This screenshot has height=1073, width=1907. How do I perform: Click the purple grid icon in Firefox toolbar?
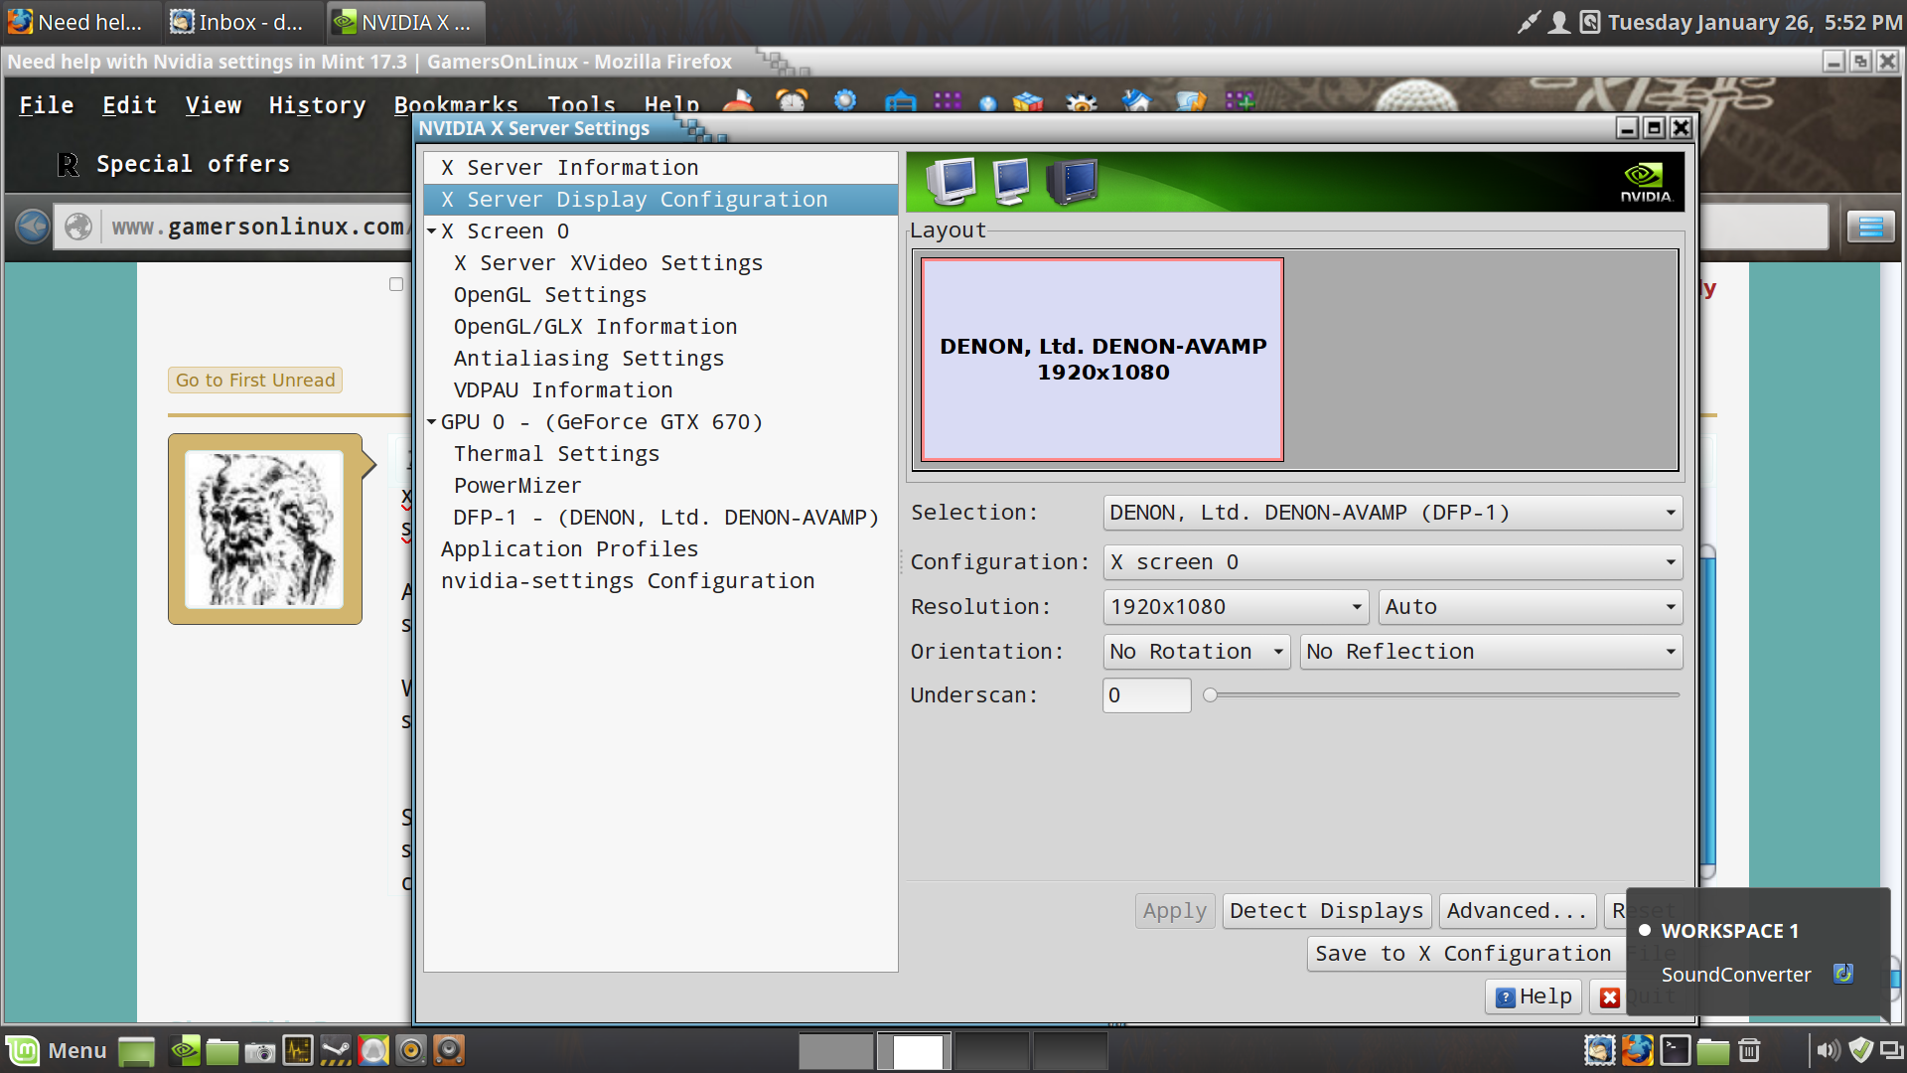(x=947, y=100)
